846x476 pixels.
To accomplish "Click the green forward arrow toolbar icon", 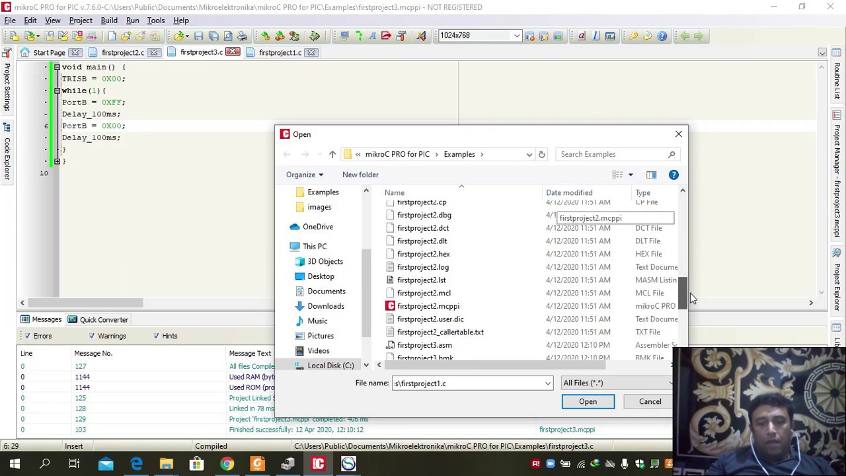I will pos(699,36).
